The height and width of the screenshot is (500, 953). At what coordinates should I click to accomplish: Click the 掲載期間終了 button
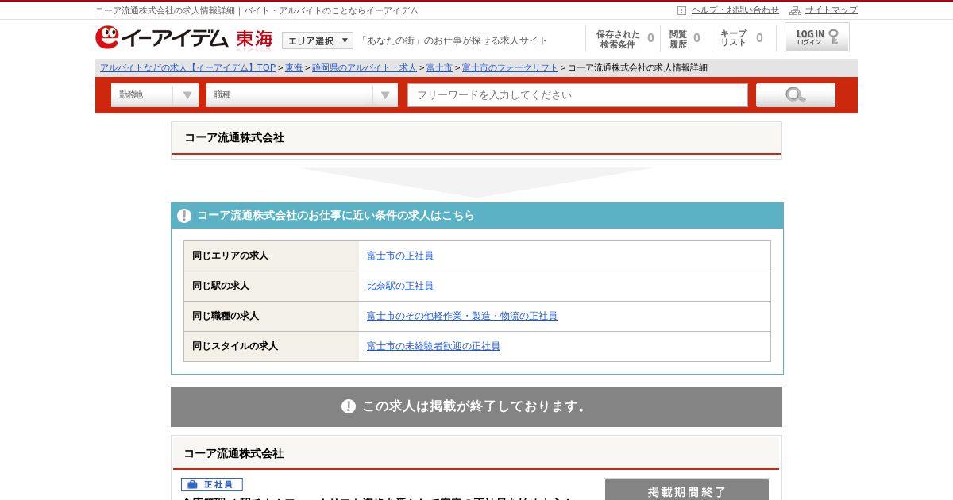687,490
